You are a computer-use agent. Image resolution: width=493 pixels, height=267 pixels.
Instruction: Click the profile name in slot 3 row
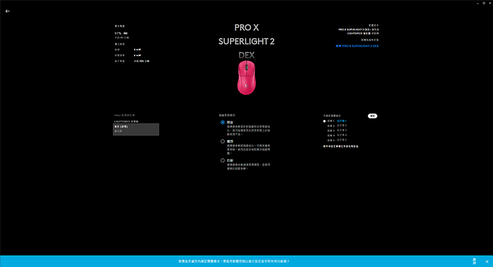pyautogui.click(x=341, y=131)
